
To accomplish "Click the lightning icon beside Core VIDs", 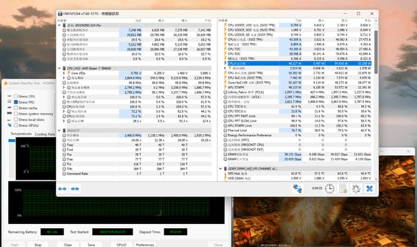I will click(68, 73).
